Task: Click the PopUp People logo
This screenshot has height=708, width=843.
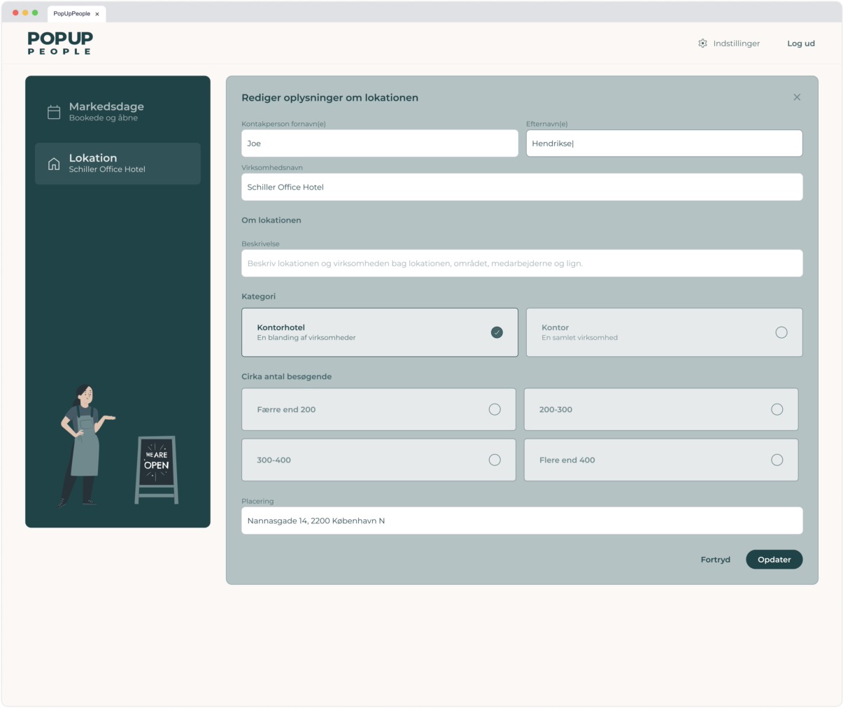Action: (x=58, y=43)
